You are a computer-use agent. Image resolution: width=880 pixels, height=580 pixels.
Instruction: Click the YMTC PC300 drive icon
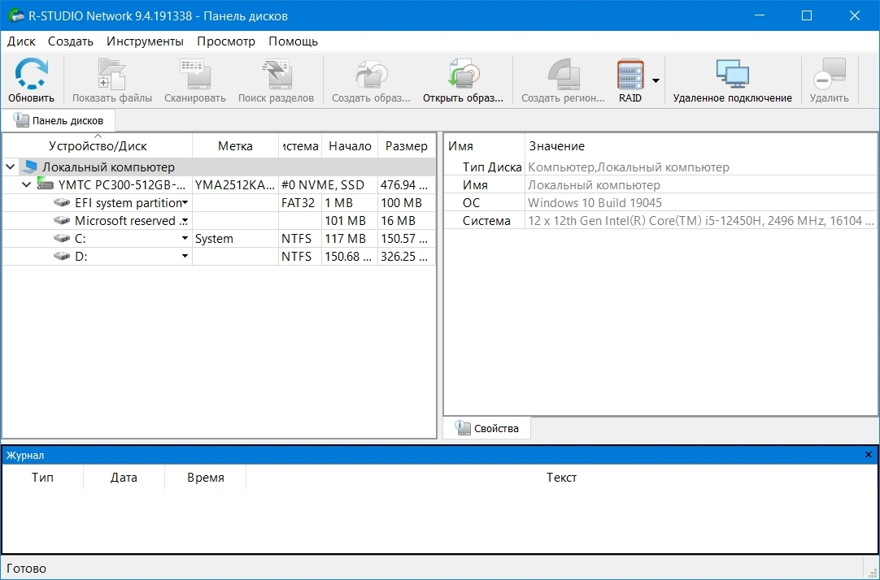coord(46,184)
